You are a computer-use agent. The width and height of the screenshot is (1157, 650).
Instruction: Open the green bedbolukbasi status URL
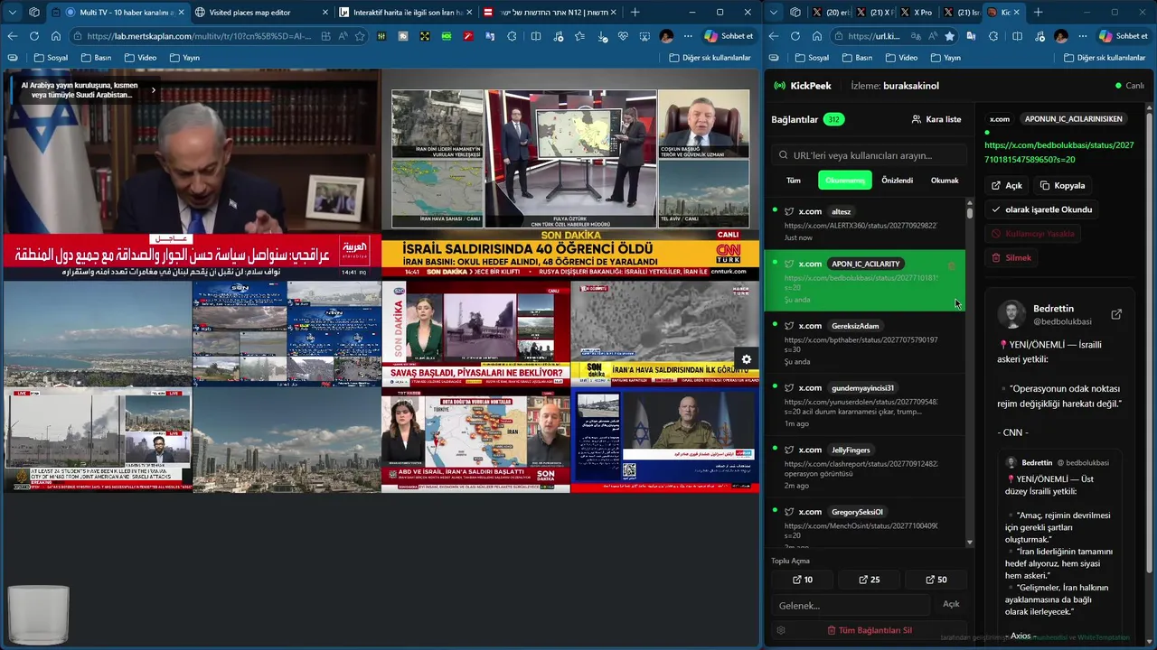tap(1058, 152)
